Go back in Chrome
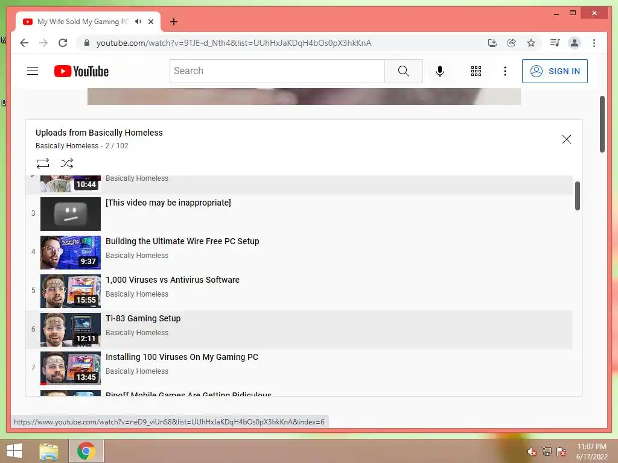Viewport: 618px width, 463px height. (24, 43)
